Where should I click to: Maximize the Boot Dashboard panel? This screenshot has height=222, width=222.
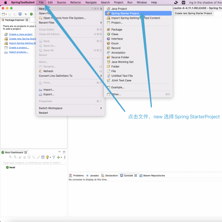(64, 152)
